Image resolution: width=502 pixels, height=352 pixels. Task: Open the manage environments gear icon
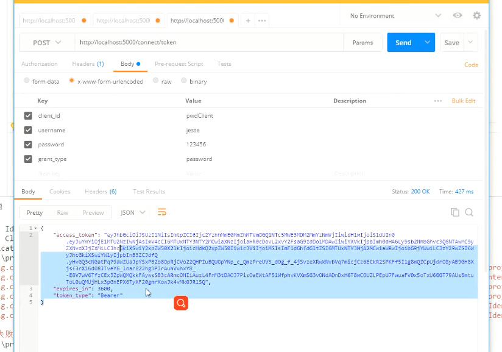[476, 15]
